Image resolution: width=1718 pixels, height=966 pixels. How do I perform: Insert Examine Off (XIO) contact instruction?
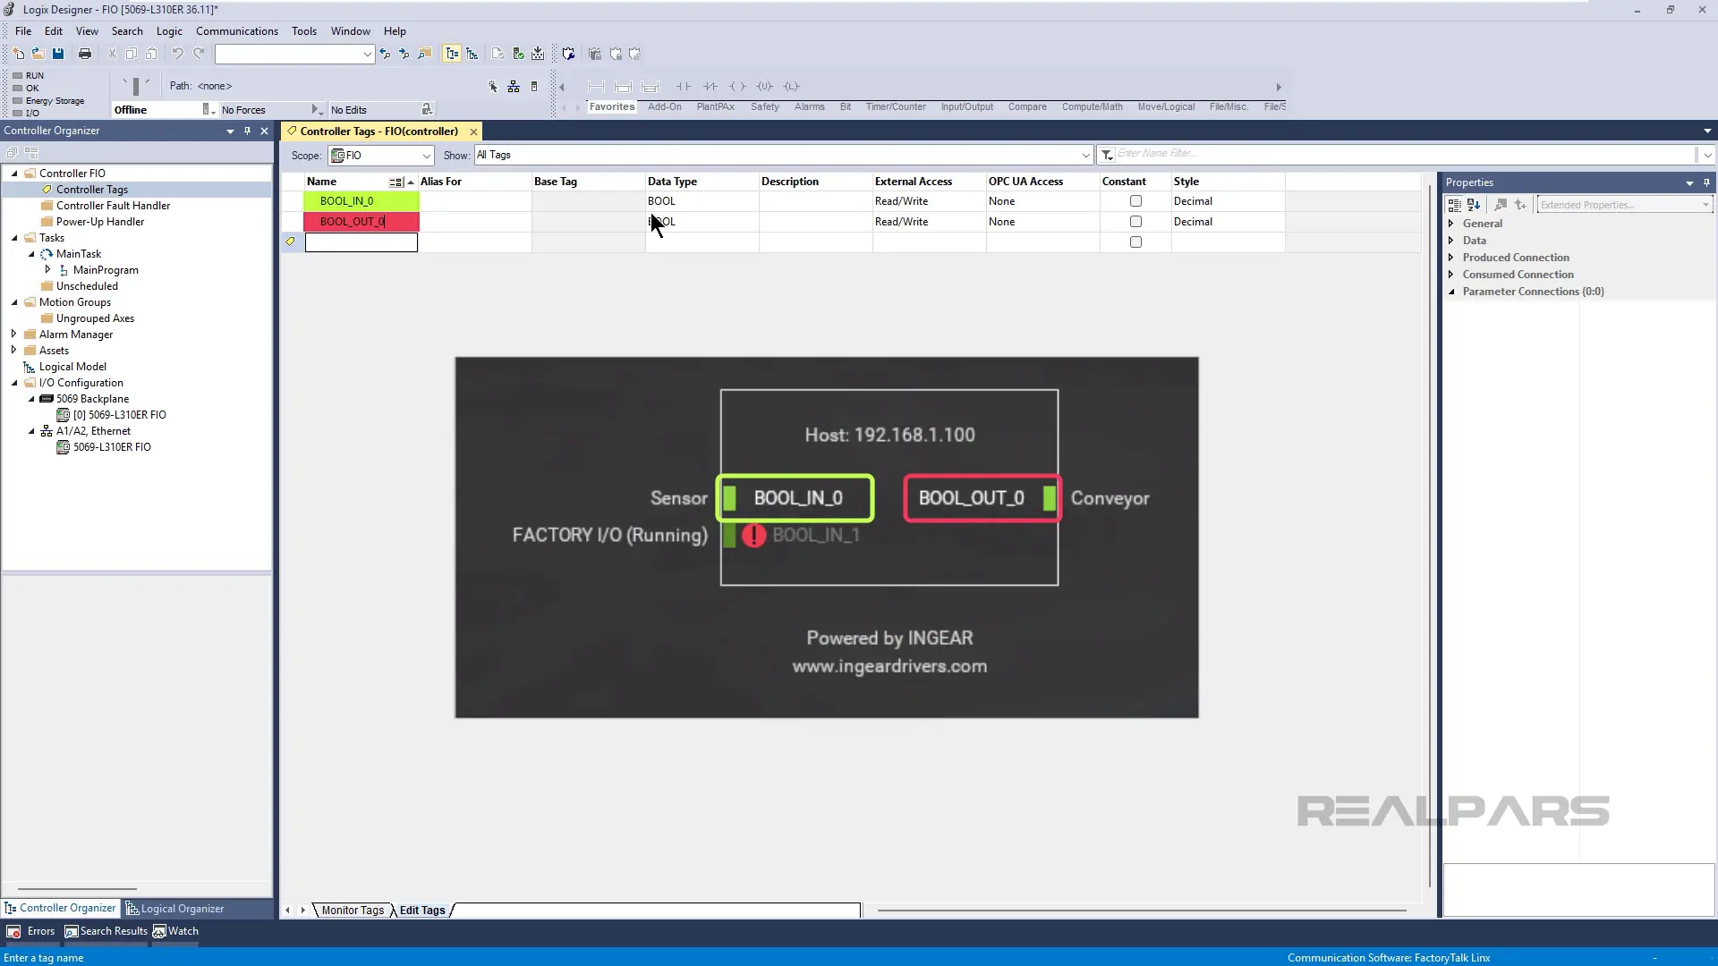[x=710, y=87]
